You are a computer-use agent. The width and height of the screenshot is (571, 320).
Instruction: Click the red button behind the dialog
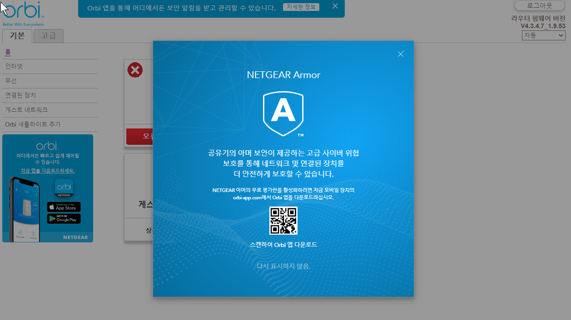tap(139, 136)
